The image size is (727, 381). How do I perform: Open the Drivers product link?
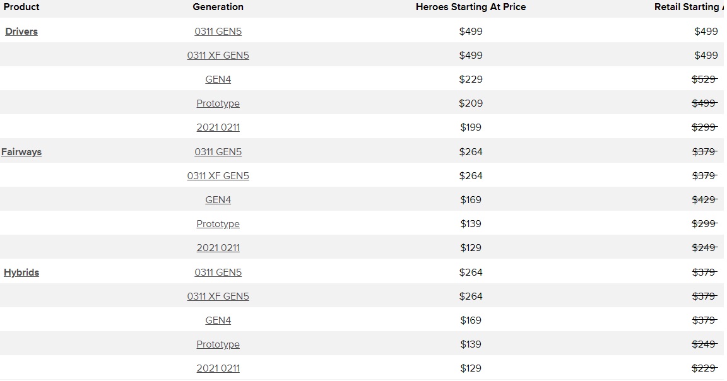point(21,32)
